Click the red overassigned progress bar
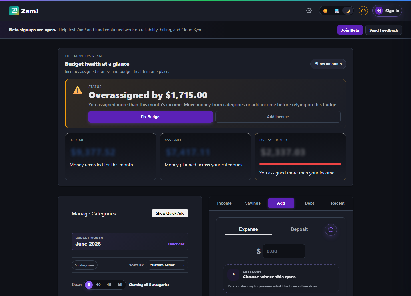Screen dimensions: 411x296 click(x=300, y=164)
